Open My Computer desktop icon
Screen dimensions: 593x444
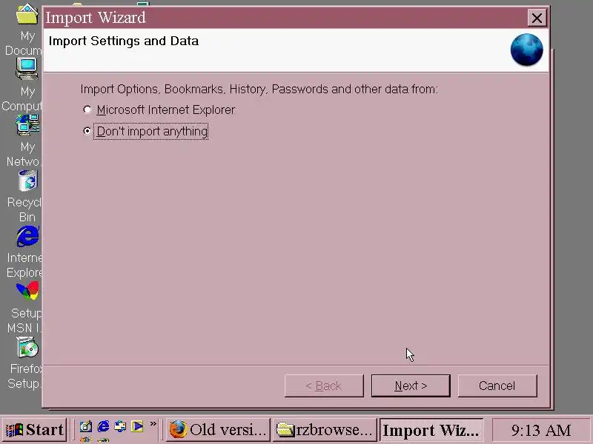(x=27, y=85)
